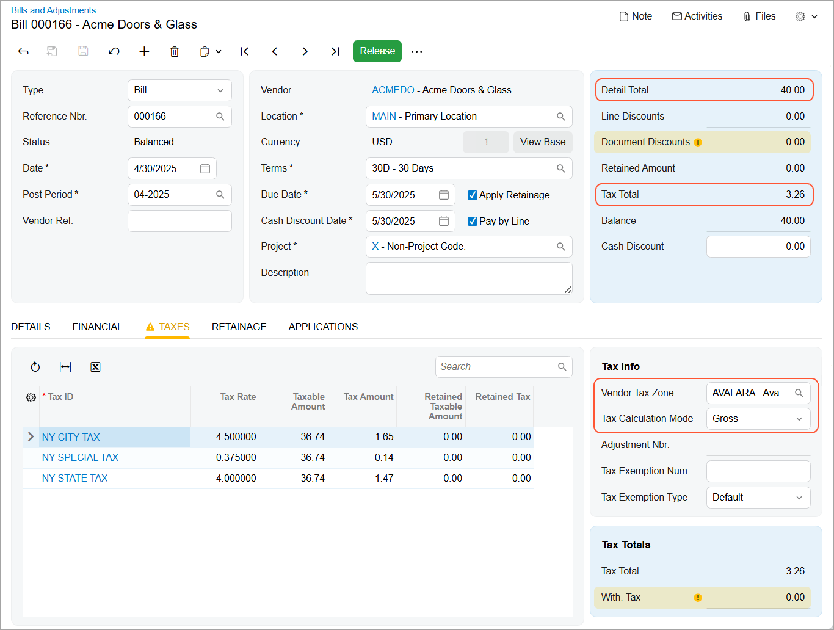Viewport: 834px width, 630px height.
Task: Add a note with the Note icon
Action: 636,16
